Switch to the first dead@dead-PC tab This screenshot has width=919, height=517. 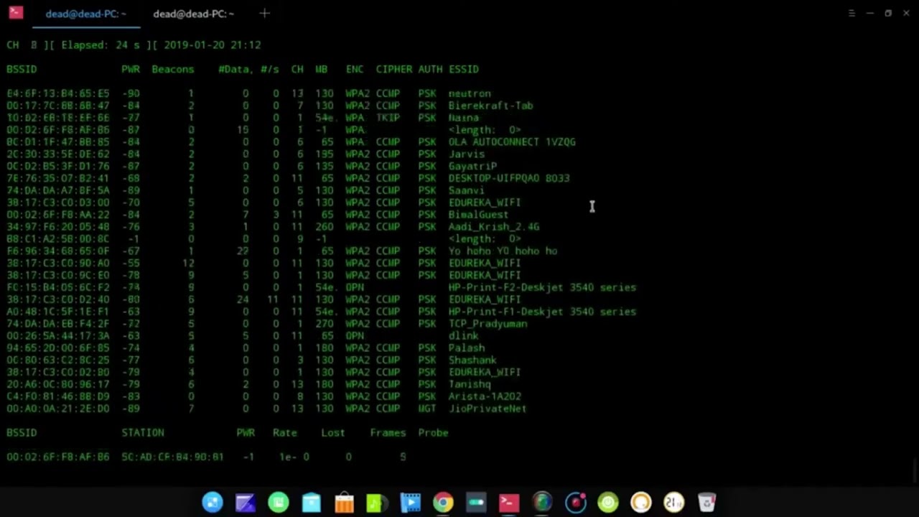click(x=86, y=14)
